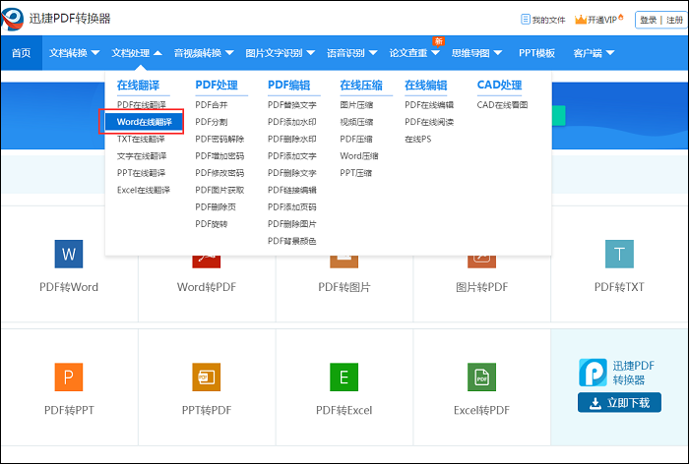Image resolution: width=689 pixels, height=464 pixels.
Task: Open the PDF转TXT teal T icon
Action: click(619, 254)
